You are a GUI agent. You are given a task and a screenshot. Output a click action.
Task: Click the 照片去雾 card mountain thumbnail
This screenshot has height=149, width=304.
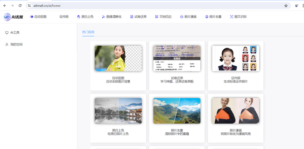177,111
